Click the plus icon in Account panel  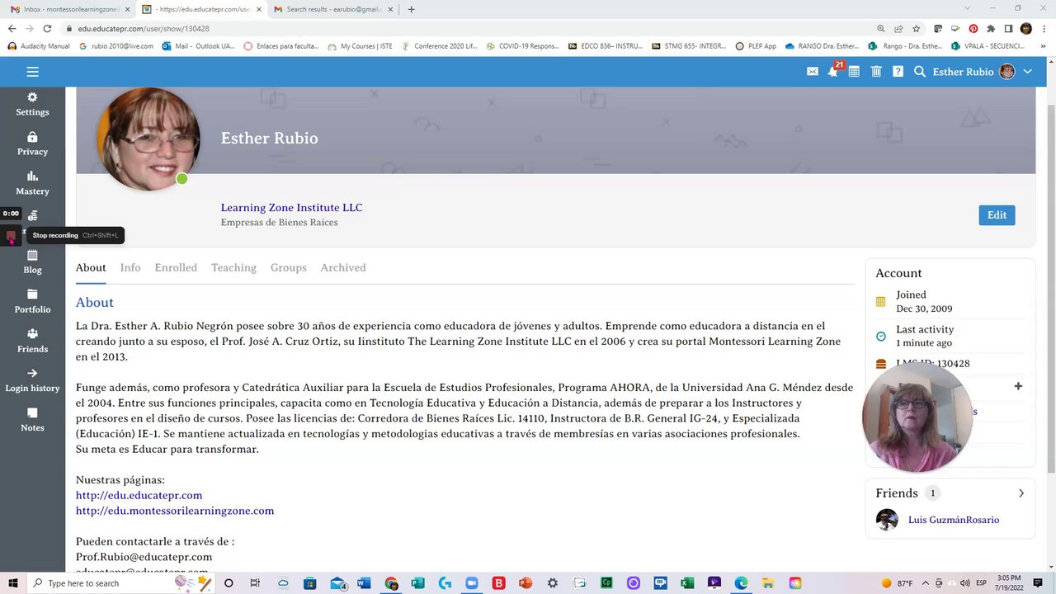click(x=1018, y=386)
